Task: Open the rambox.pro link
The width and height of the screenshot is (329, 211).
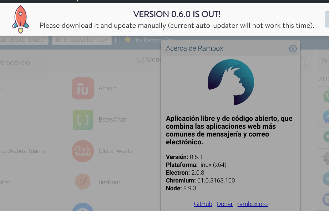Action: [252, 204]
